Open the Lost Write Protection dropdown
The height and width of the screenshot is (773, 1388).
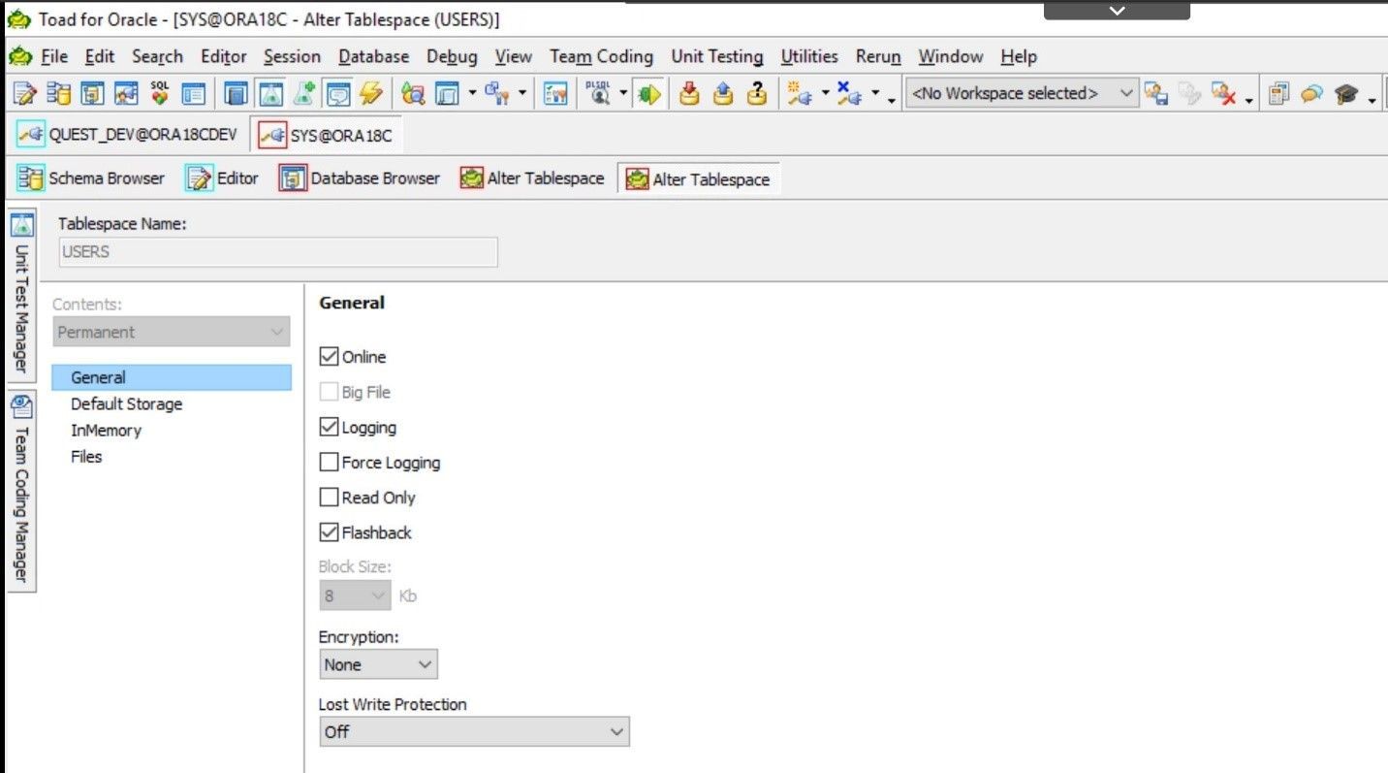click(x=474, y=731)
